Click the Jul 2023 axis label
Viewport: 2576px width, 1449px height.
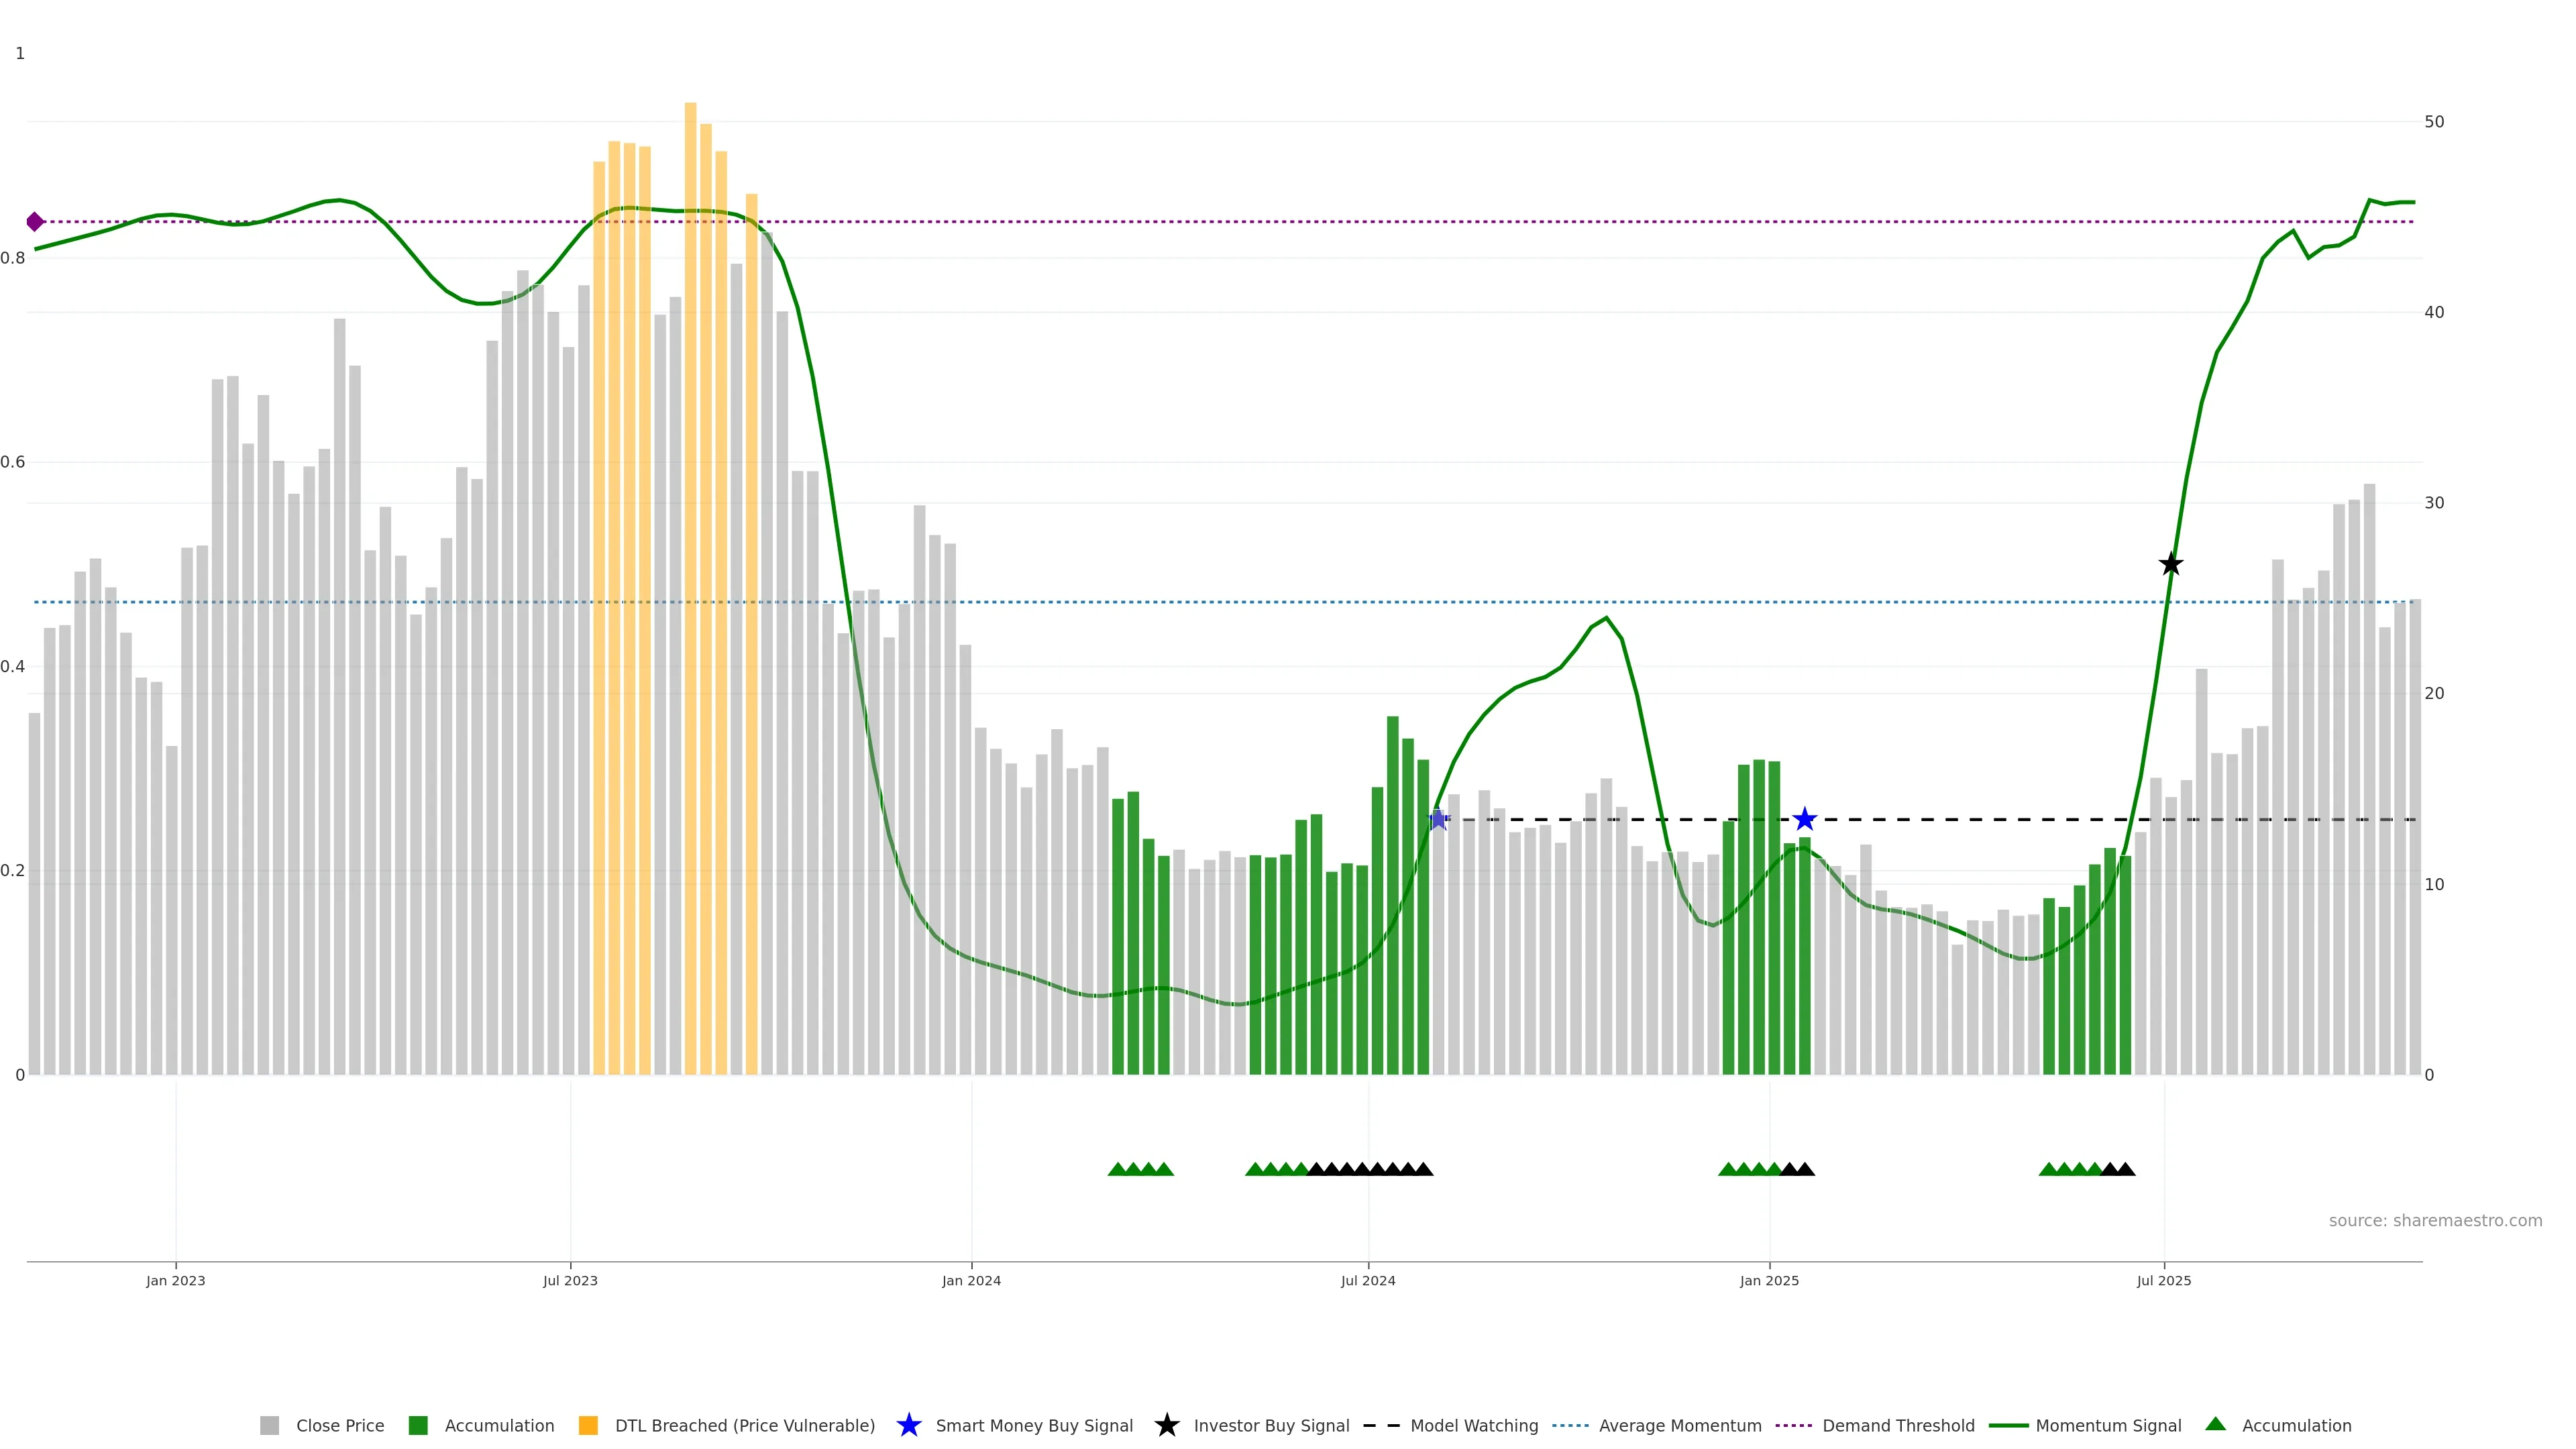coord(570,1281)
